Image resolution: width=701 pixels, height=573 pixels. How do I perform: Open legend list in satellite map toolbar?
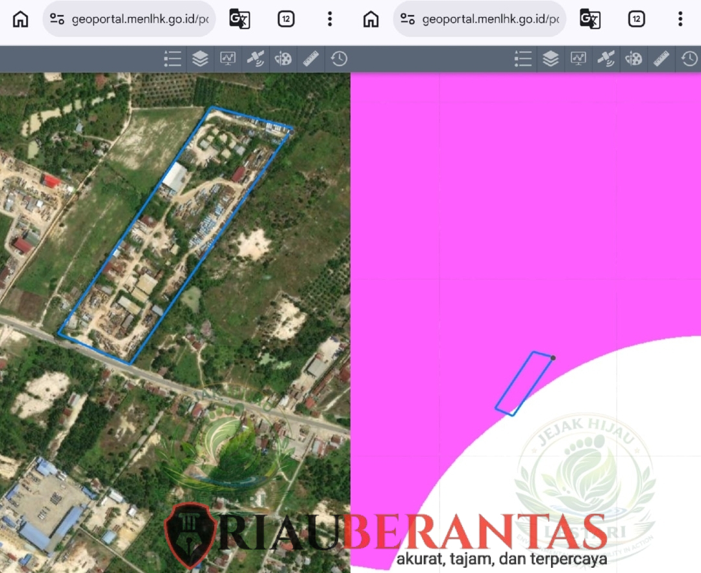pyautogui.click(x=173, y=59)
